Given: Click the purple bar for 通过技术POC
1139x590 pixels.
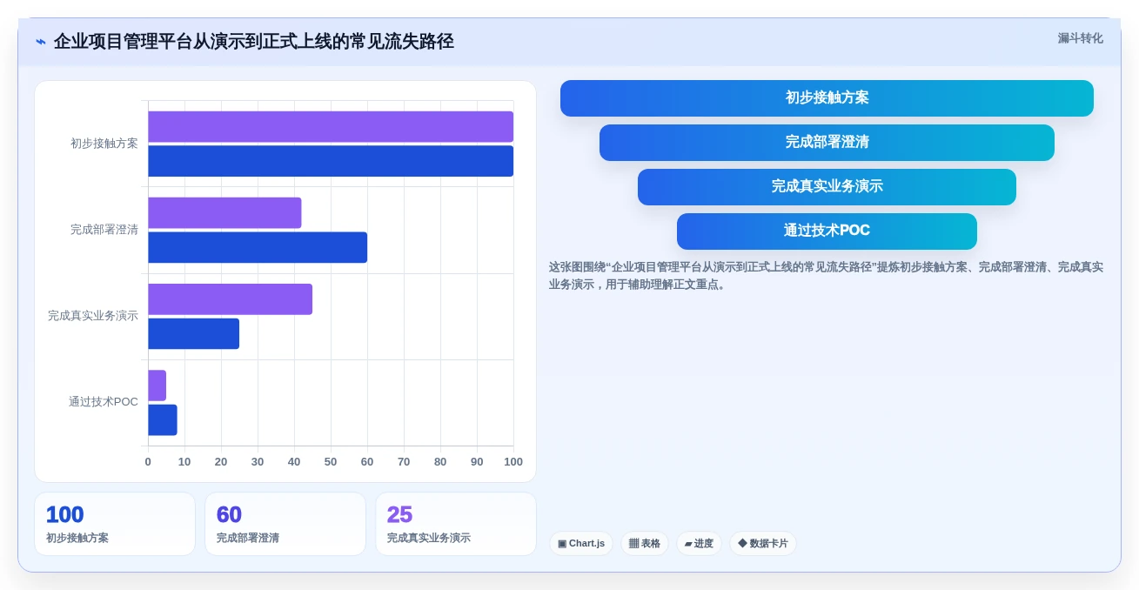Looking at the screenshot, I should [157, 386].
